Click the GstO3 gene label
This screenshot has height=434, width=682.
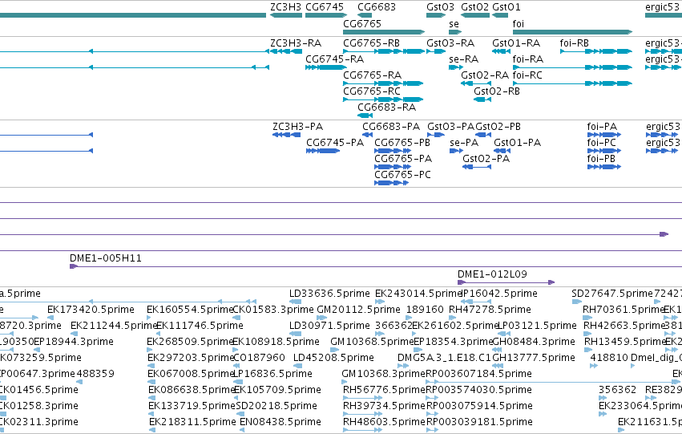tap(440, 7)
